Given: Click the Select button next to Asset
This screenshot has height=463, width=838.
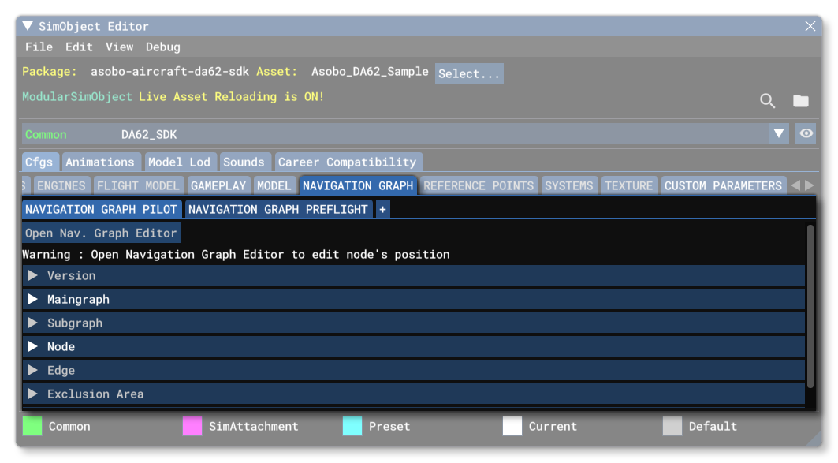Looking at the screenshot, I should click(468, 73).
